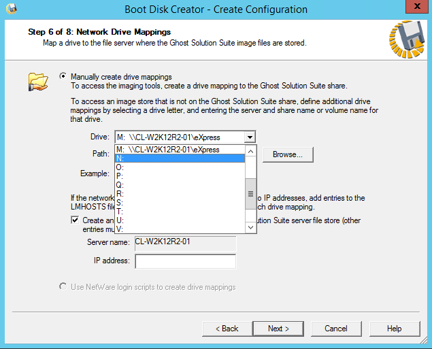Choose M: \\CL-W2K12R2-01\eXpress in dropdown list
The width and height of the screenshot is (432, 349).
180,150
